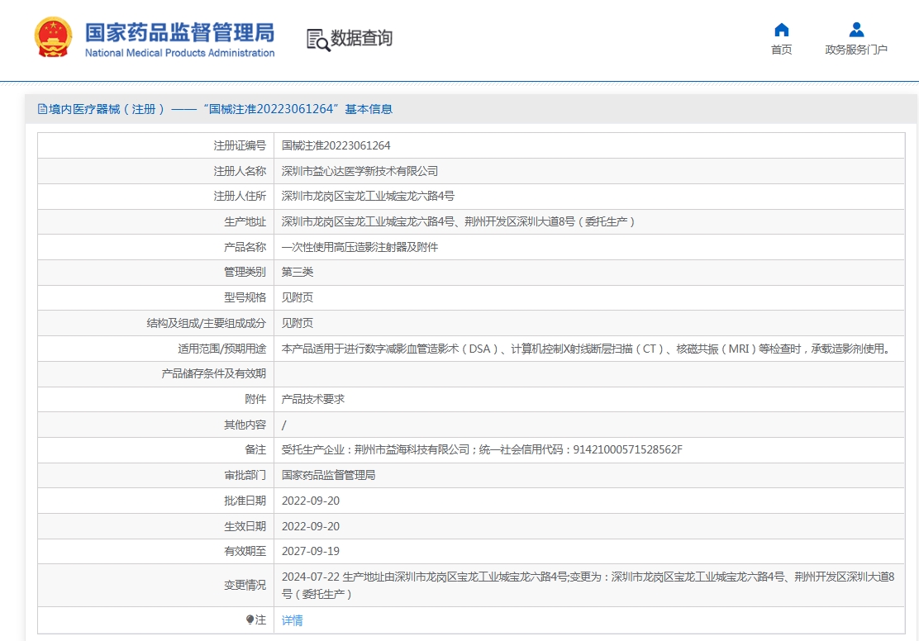Click the 附件 row label
Image resolution: width=919 pixels, height=641 pixels.
[255, 399]
